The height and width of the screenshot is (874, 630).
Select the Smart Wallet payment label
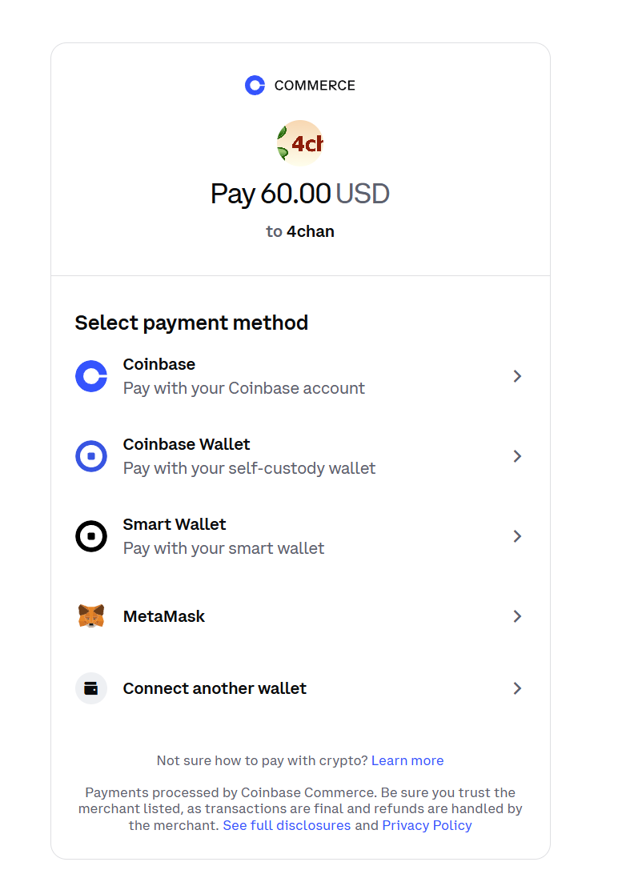point(175,525)
